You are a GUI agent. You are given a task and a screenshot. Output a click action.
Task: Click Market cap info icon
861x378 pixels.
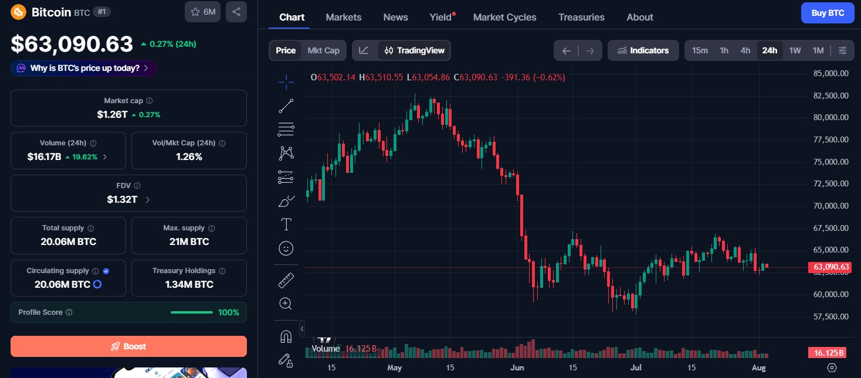tap(150, 101)
